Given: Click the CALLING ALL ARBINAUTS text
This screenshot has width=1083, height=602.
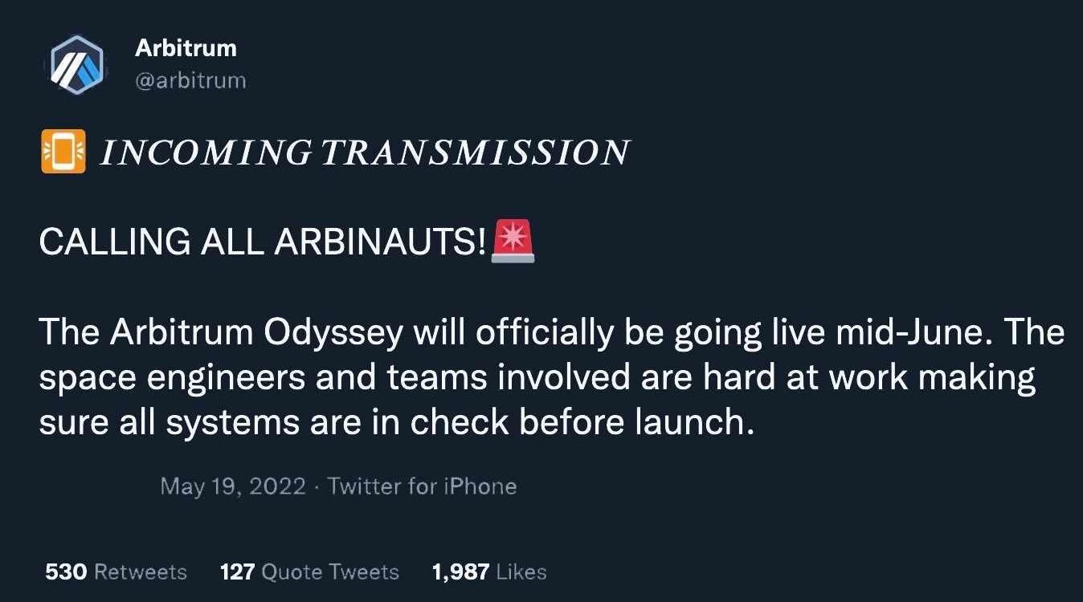Looking at the screenshot, I should pos(264,241).
